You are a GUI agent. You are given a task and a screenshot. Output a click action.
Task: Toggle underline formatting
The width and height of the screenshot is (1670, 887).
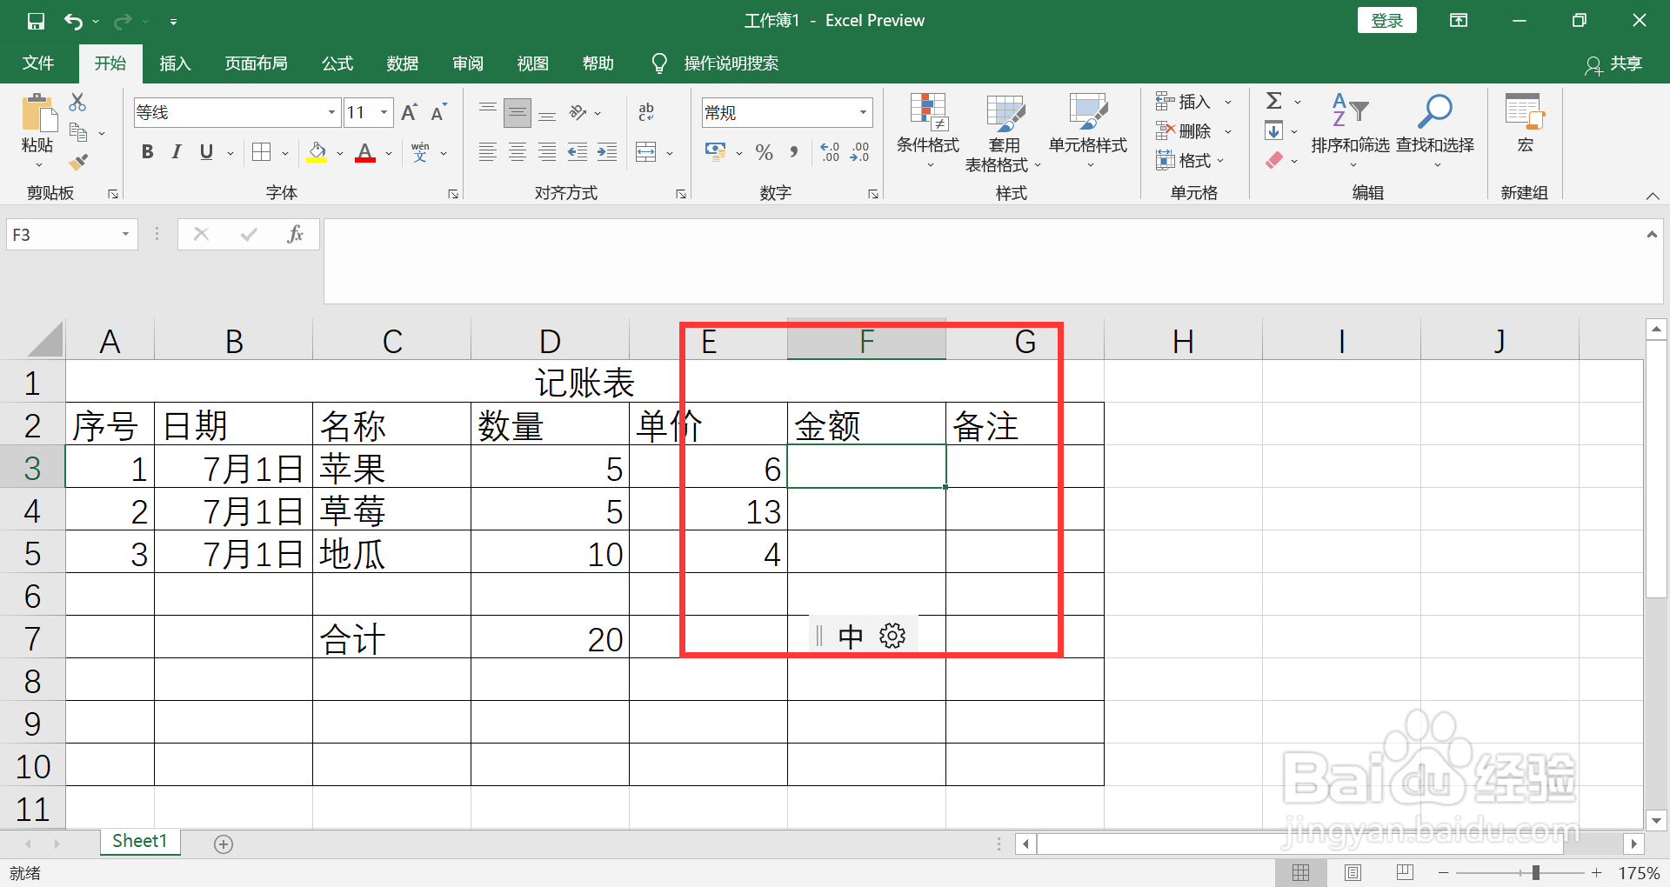tap(205, 152)
